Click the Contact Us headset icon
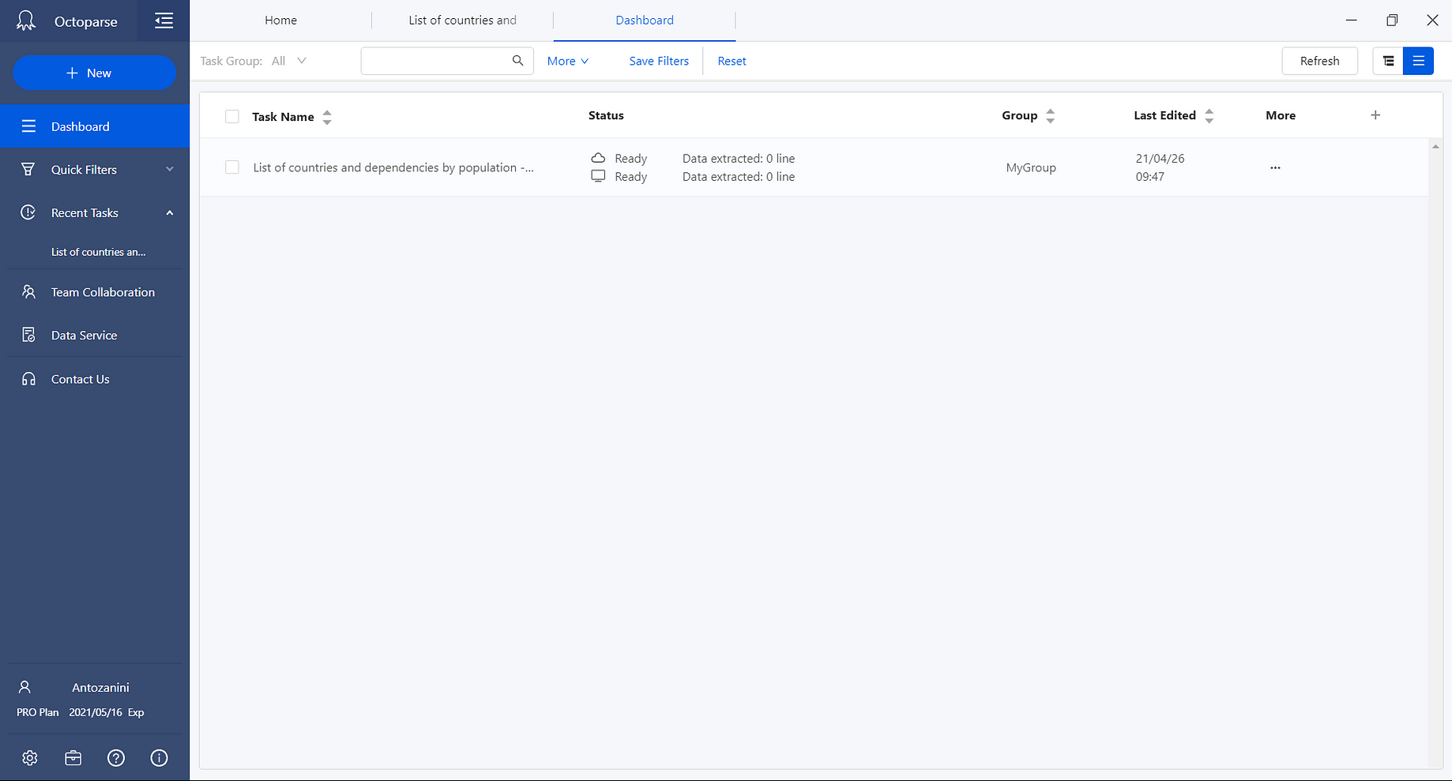This screenshot has width=1452, height=781. point(28,379)
